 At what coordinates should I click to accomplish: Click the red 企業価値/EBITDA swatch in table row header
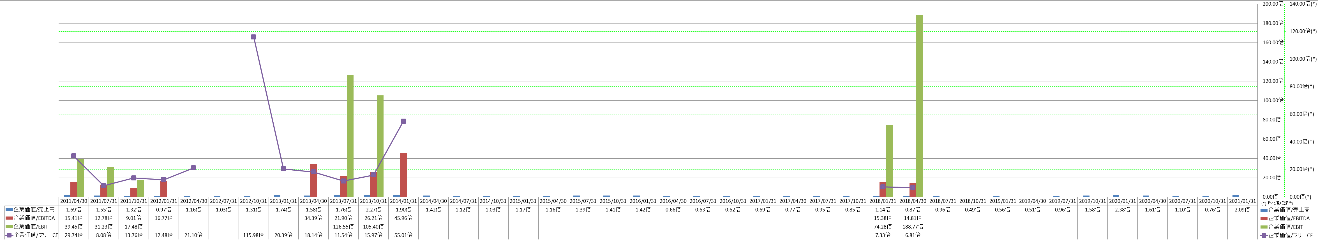click(9, 218)
